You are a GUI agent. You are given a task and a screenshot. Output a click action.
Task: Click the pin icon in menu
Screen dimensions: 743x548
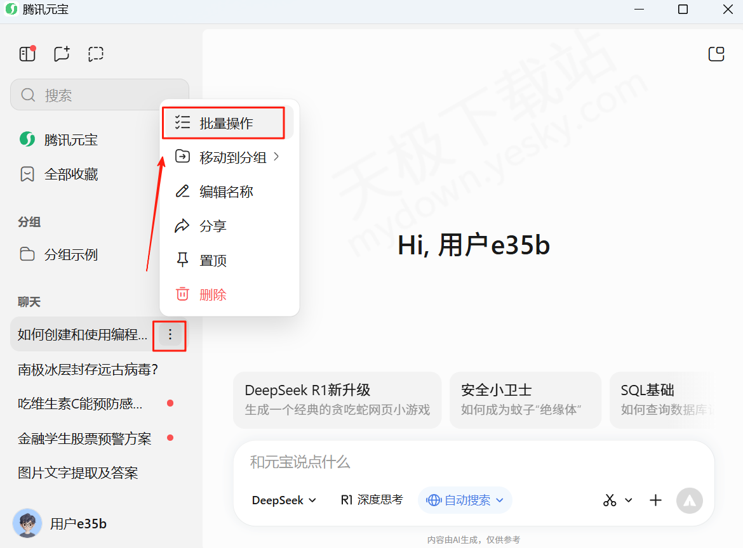[182, 260]
